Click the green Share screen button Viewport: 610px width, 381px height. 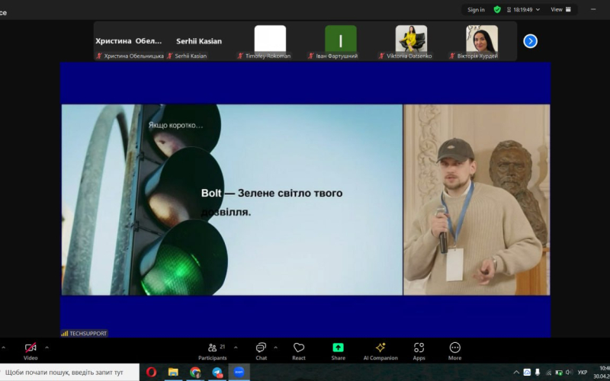pos(338,351)
